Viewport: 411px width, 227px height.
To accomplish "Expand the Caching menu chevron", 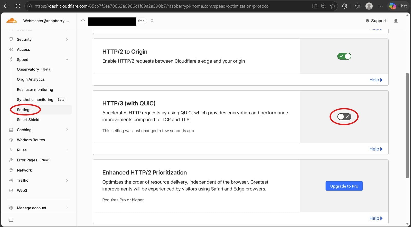I will click(x=67, y=130).
